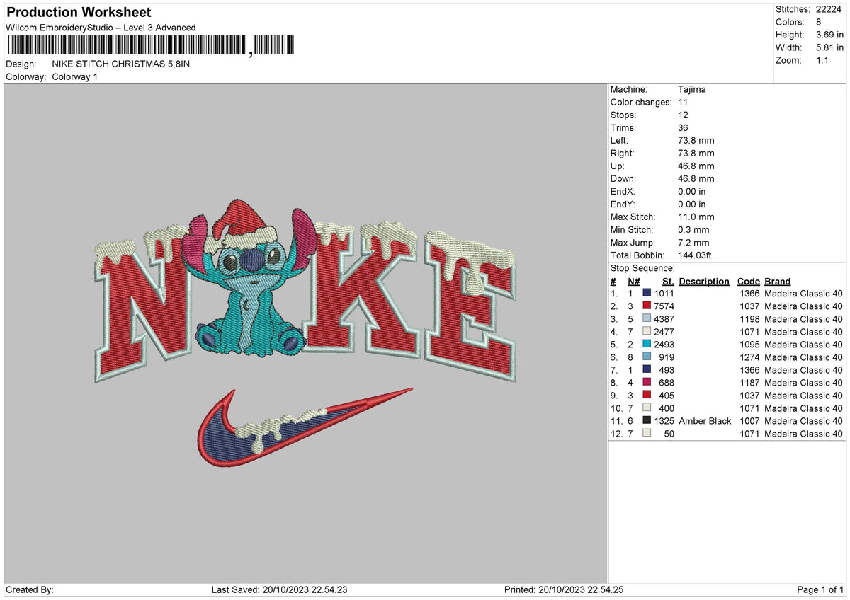
Task: Select the Height value '3.69 in'
Action: pos(829,35)
